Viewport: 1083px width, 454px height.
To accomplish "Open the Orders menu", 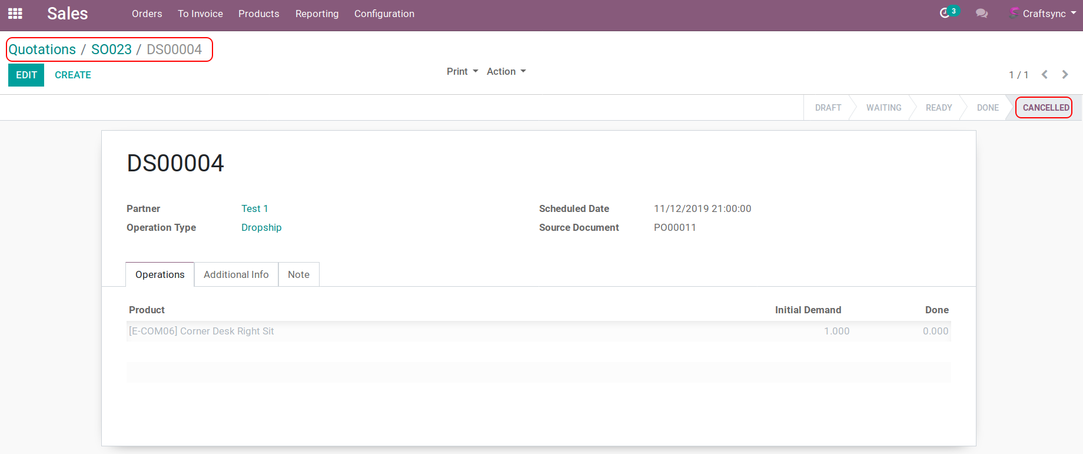I will pyautogui.click(x=147, y=14).
